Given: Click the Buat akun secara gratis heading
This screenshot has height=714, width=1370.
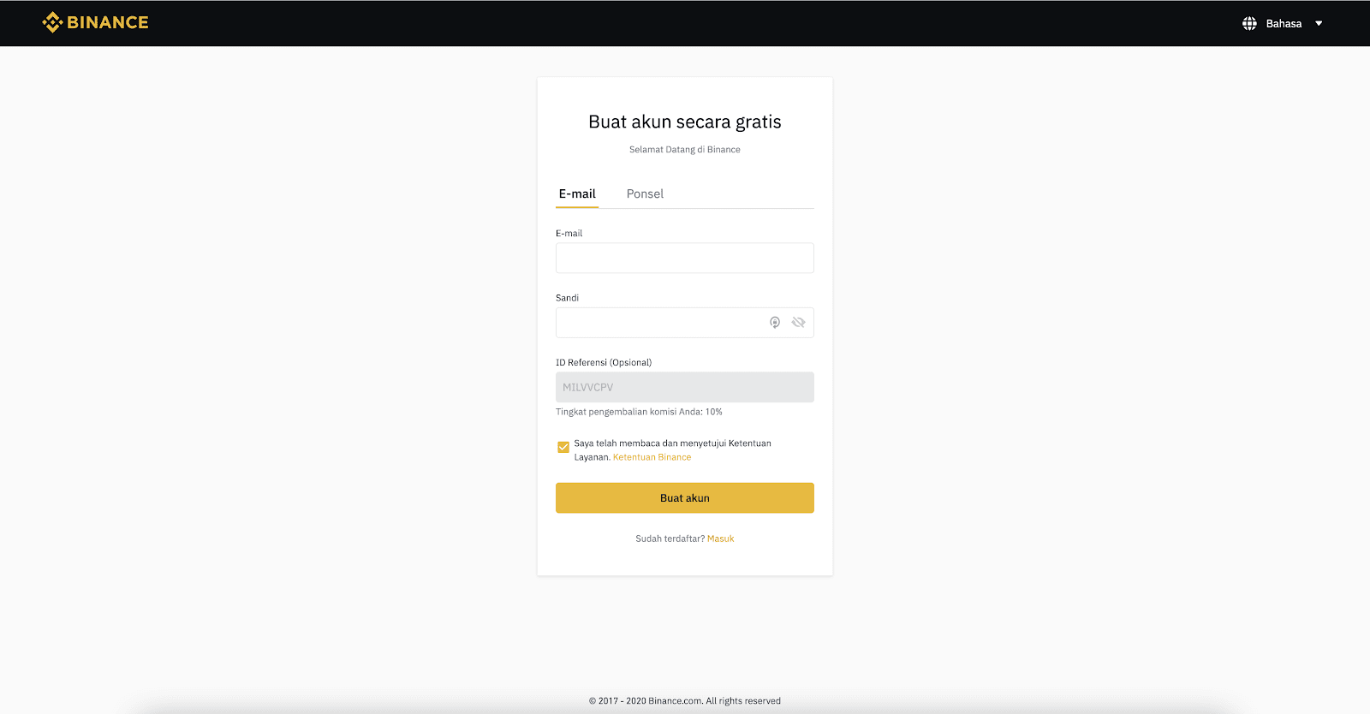Looking at the screenshot, I should (685, 122).
